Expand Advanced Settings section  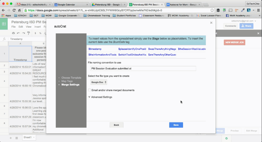click(x=100, y=97)
